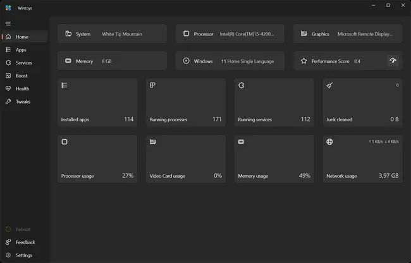
Task: Click the Feedback icon in sidebar
Action: click(8, 242)
